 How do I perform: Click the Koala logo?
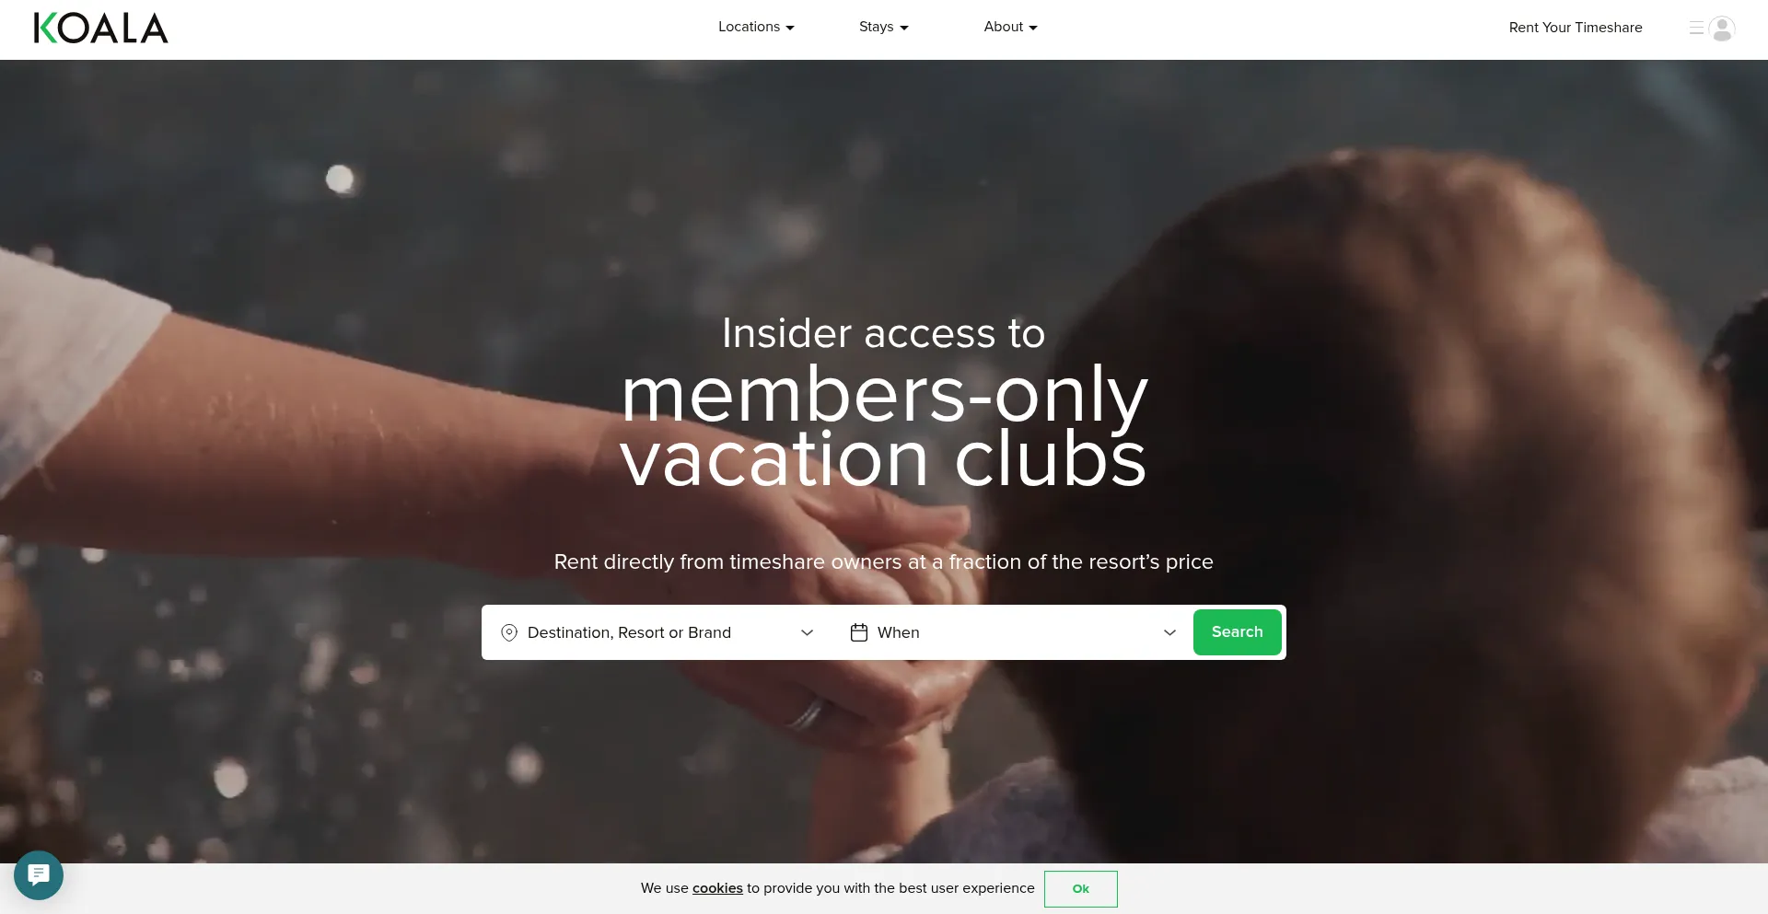click(x=100, y=29)
